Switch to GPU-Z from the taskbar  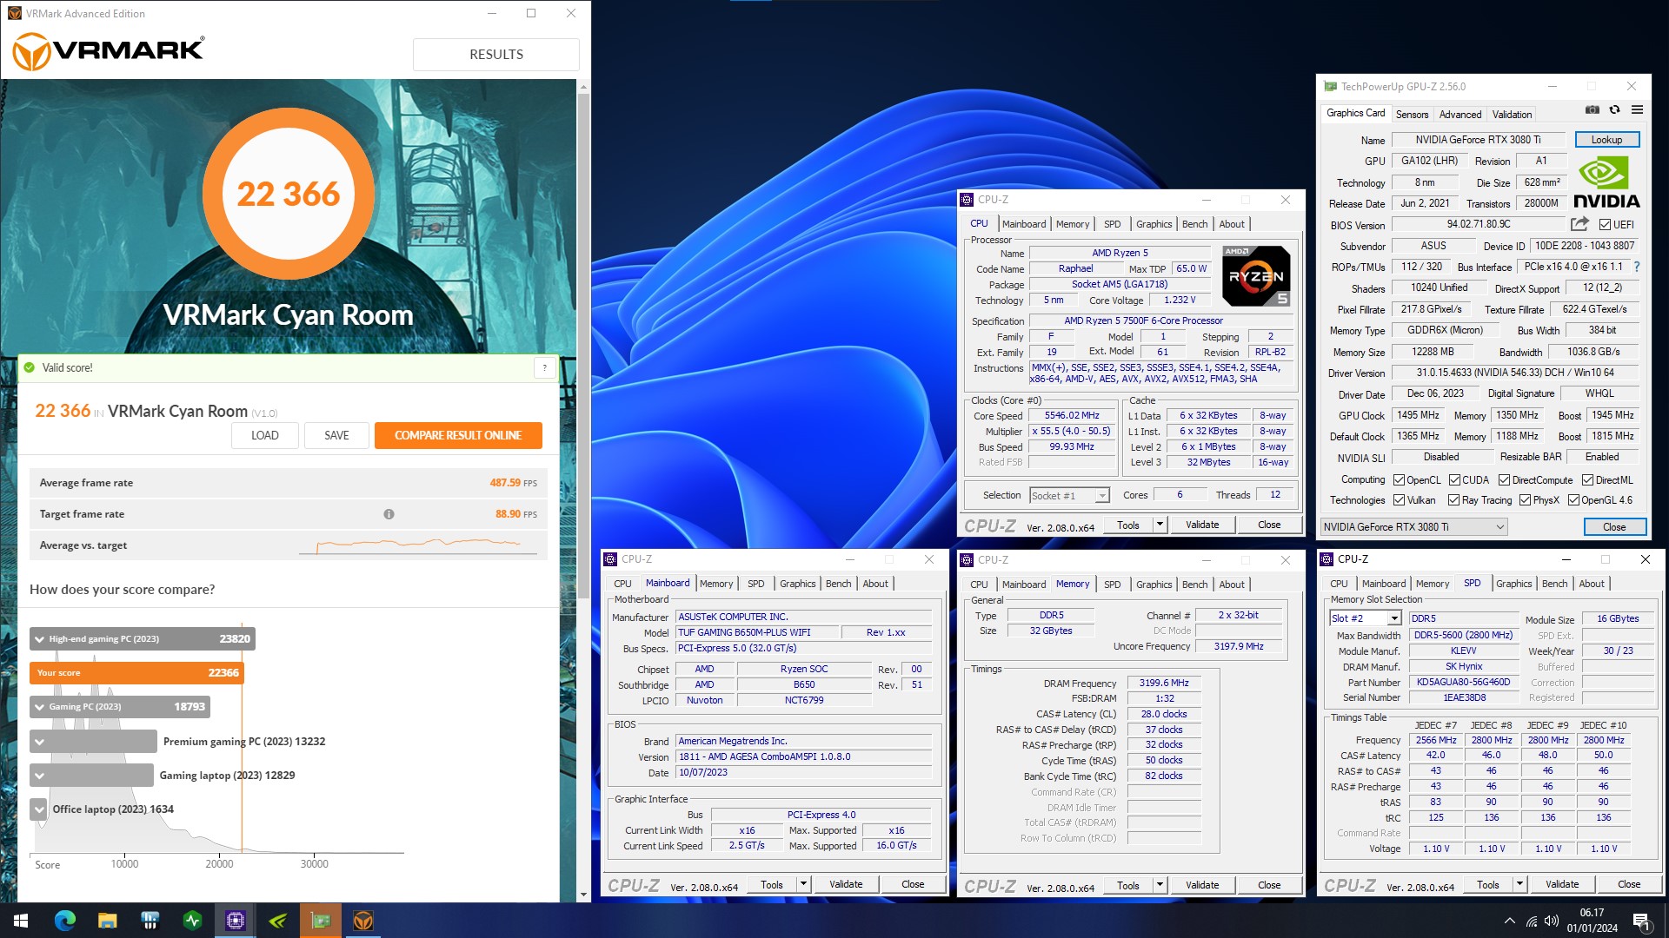click(321, 921)
